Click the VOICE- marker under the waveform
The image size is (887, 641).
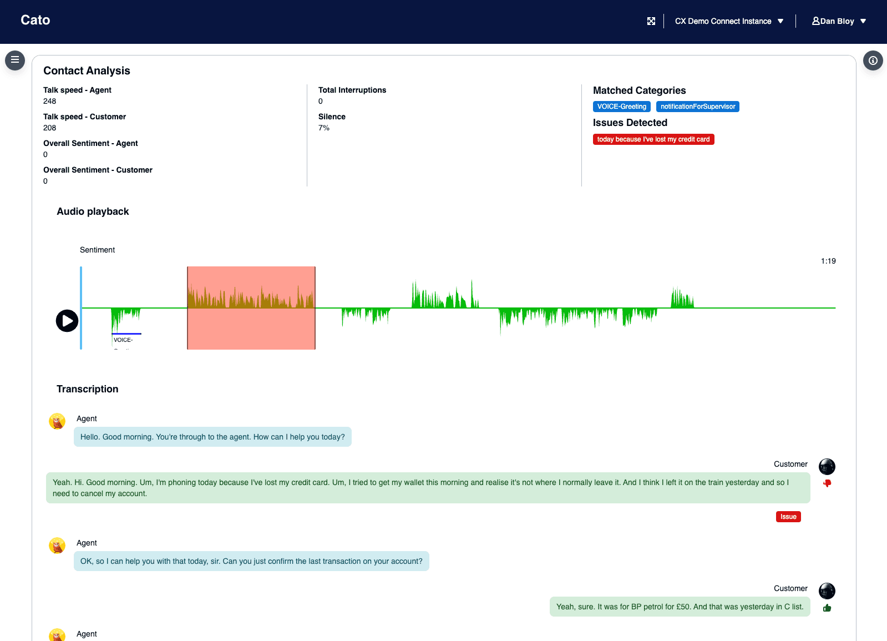124,340
